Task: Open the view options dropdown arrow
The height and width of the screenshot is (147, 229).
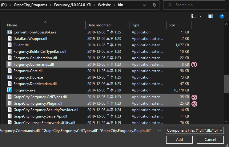Action: (x=201, y=16)
